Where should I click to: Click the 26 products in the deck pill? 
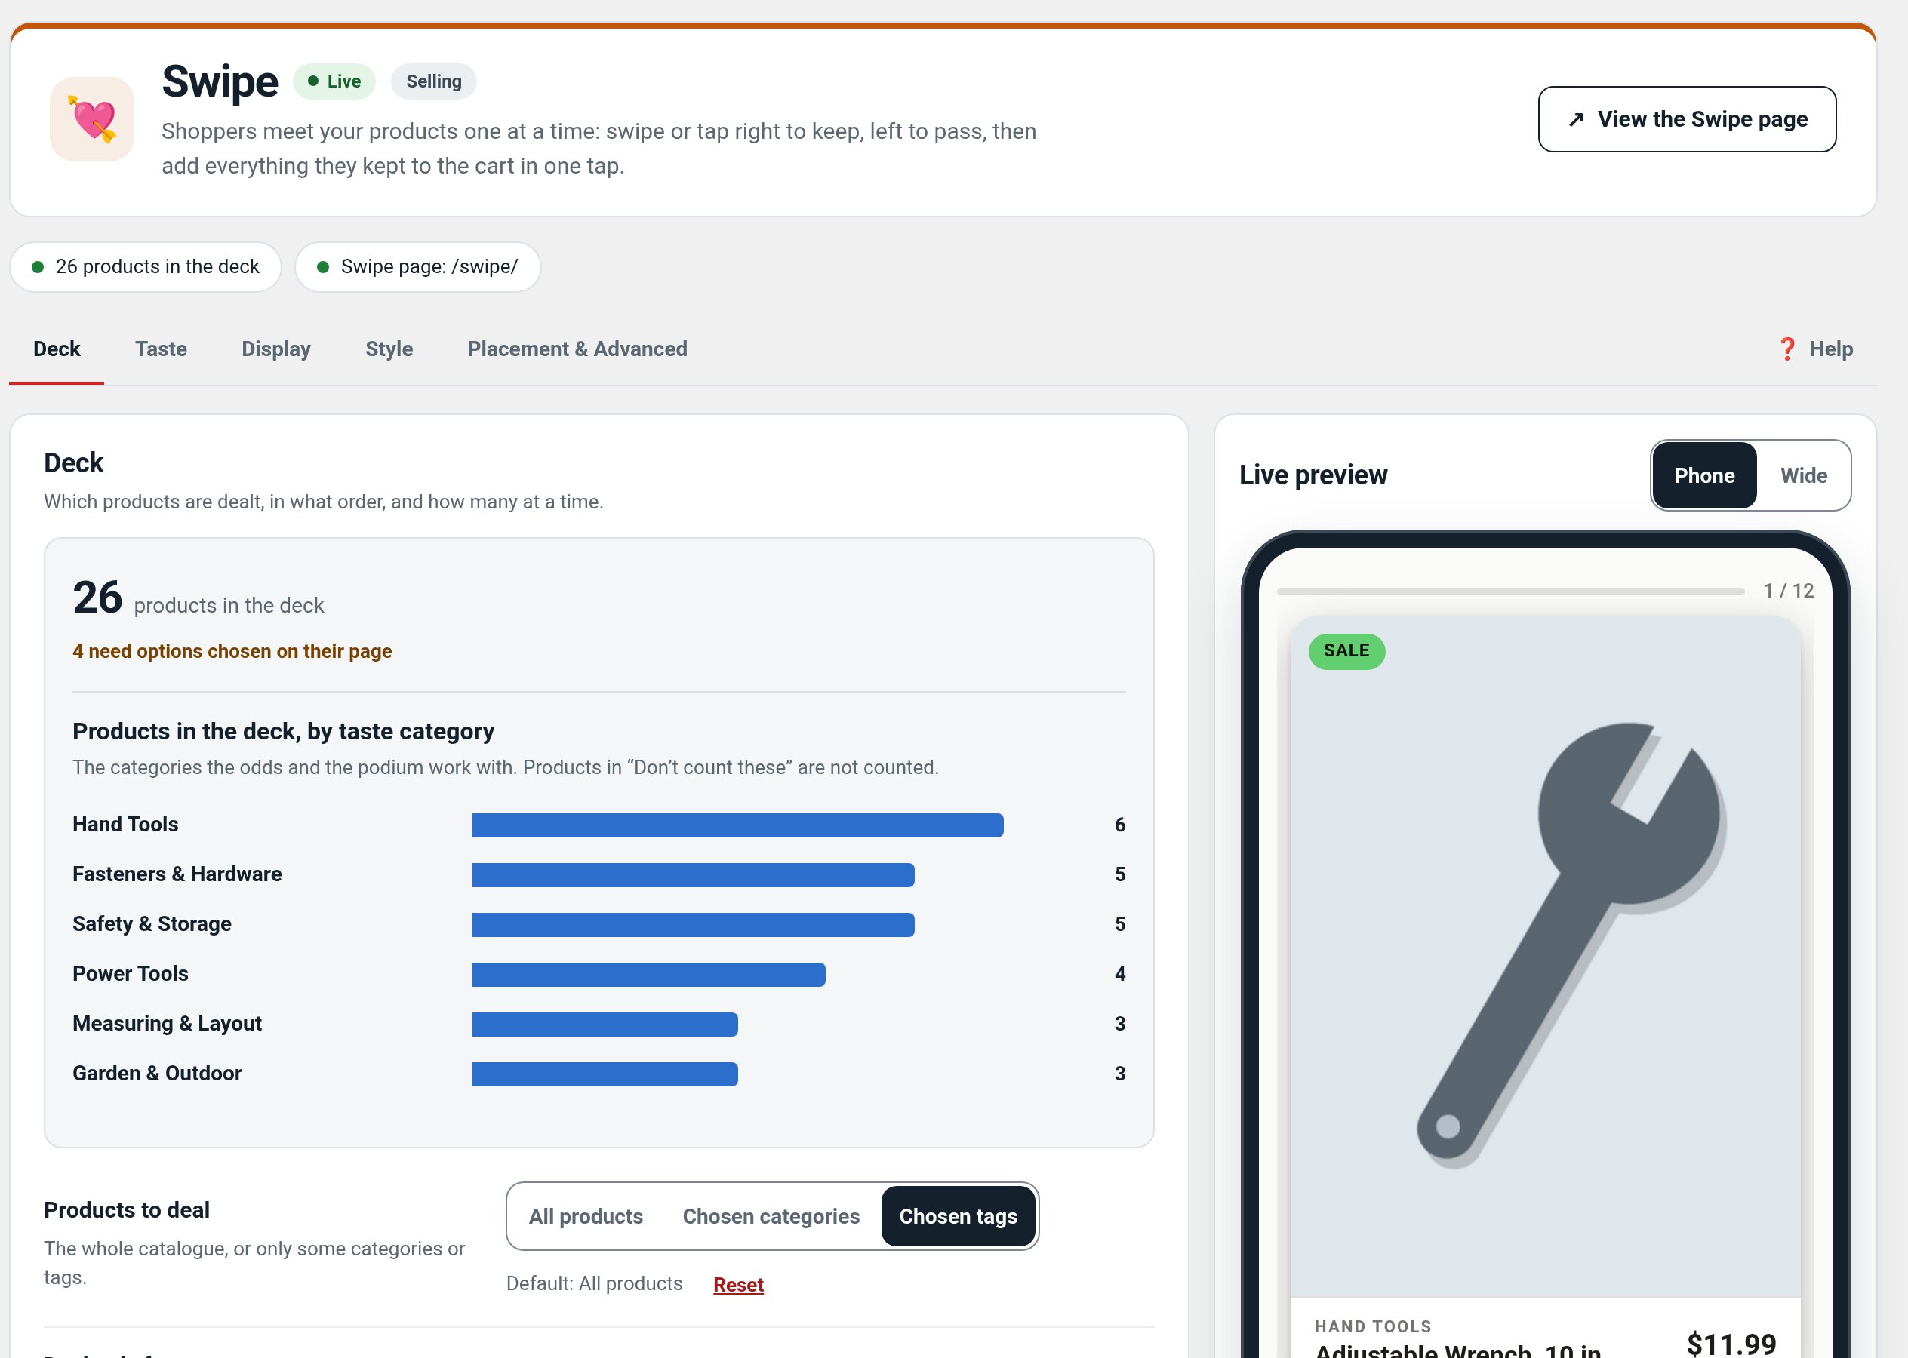tap(146, 267)
